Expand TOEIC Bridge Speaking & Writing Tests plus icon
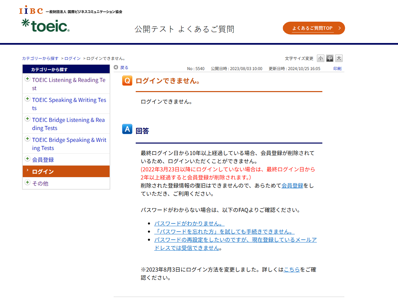398x300 pixels. coord(27,139)
